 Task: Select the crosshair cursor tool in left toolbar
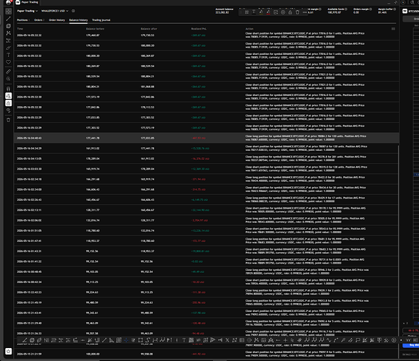tap(9, 12)
